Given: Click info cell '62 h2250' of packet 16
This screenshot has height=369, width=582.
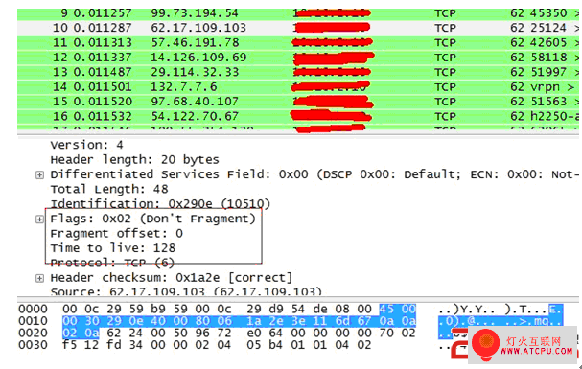Looking at the screenshot, I should (x=545, y=116).
